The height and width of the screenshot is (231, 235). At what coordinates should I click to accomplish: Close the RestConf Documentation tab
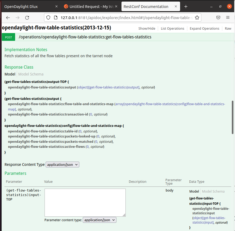[176, 6]
